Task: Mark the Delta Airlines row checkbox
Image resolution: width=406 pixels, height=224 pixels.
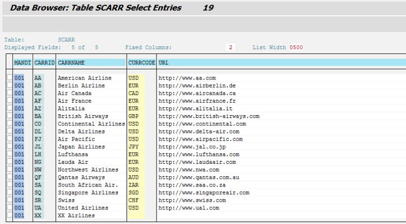Action: tap(10, 132)
